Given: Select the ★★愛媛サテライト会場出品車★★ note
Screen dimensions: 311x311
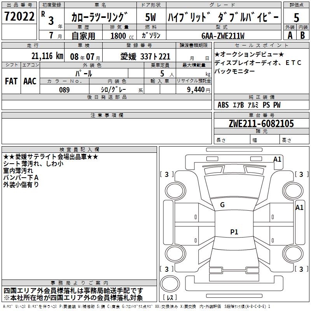Looking at the screenshot, I should coord(51,157).
